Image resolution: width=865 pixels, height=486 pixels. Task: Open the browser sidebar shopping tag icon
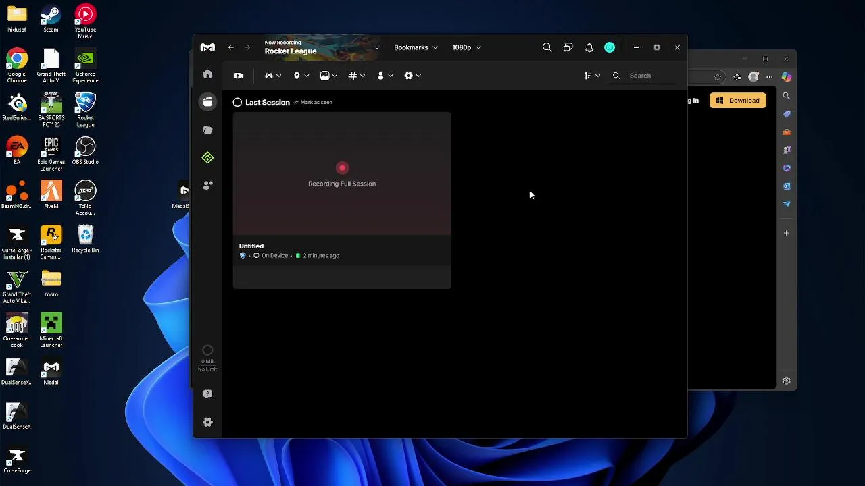point(787,114)
